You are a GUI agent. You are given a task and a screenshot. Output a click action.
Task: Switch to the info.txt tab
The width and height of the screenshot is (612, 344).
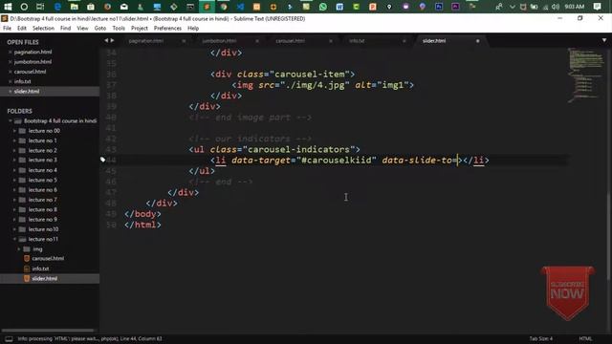(357, 40)
